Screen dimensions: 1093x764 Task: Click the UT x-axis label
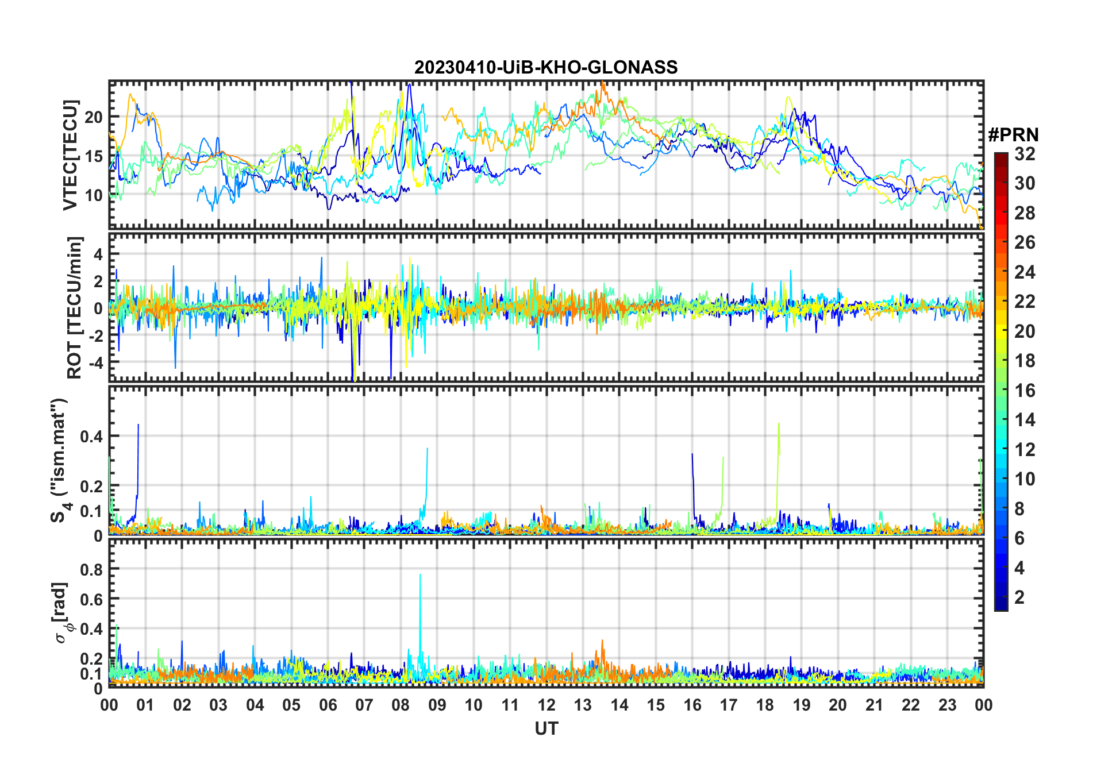[546, 729]
